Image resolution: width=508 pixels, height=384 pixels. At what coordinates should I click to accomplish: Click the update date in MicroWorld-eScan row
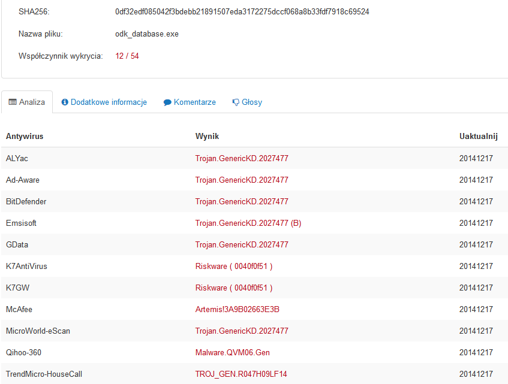pyautogui.click(x=476, y=331)
